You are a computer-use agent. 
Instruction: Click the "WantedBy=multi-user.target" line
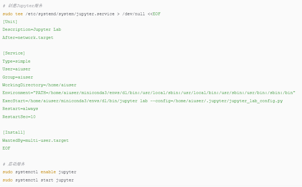coord(35,140)
